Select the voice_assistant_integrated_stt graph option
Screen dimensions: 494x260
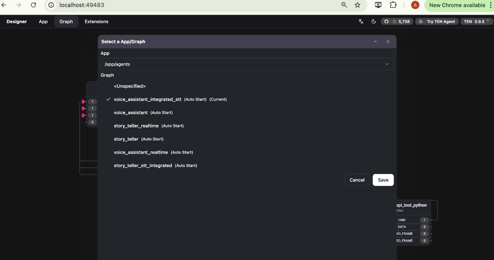(147, 99)
